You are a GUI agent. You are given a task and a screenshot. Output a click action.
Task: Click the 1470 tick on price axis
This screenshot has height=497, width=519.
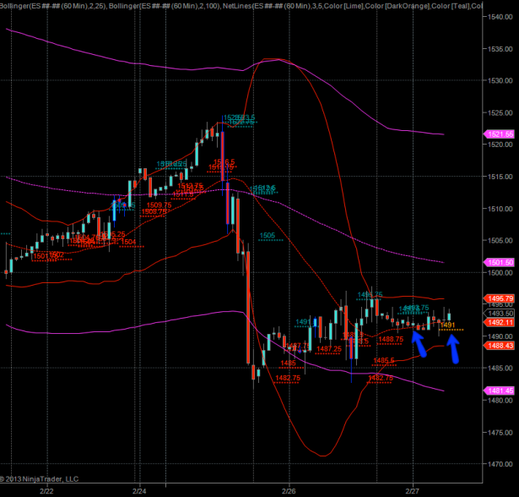coord(500,463)
